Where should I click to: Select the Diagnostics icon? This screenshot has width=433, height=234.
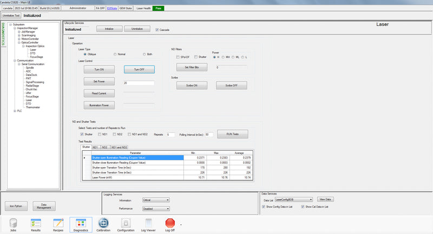pyautogui.click(x=81, y=223)
